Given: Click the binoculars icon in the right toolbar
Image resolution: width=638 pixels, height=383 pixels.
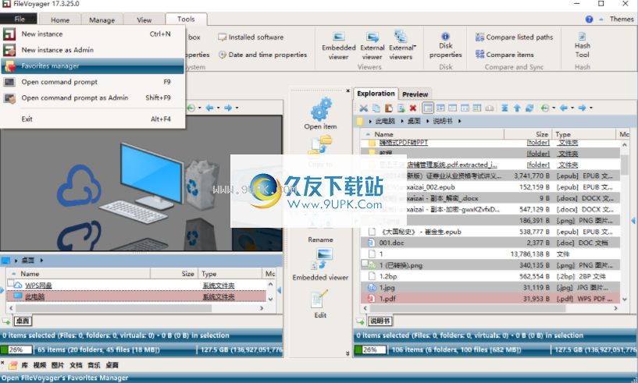Looking at the screenshot, I should pyautogui.click(x=490, y=108).
